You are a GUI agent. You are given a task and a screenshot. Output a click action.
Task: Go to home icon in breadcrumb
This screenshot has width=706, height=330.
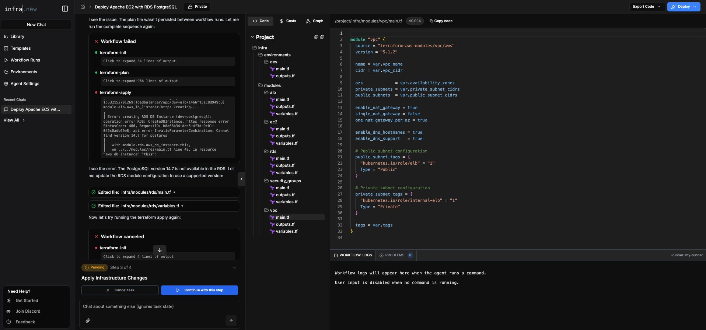click(83, 7)
